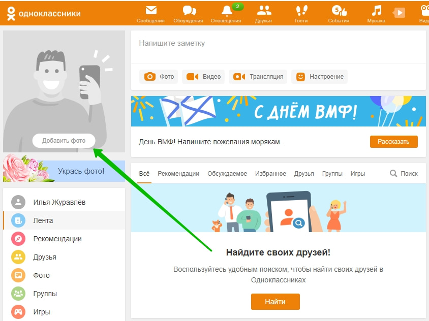The width and height of the screenshot is (429, 321).
Task: Click the Найдите своих друзей illustration
Action: pos(279,208)
